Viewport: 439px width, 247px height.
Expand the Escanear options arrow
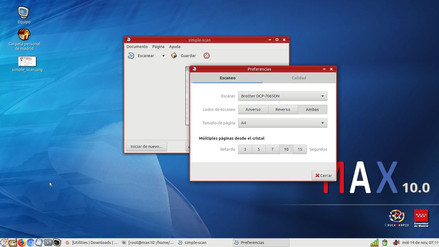[x=164, y=56]
